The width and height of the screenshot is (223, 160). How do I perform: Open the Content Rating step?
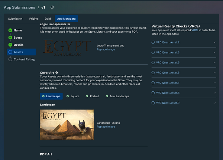(x=24, y=59)
